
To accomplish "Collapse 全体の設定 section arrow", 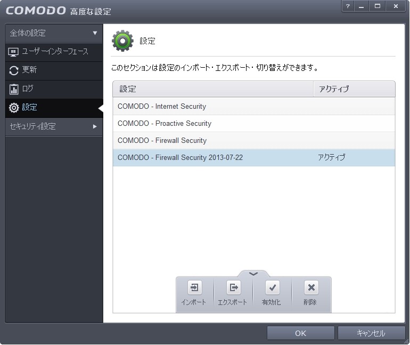I will [x=95, y=33].
